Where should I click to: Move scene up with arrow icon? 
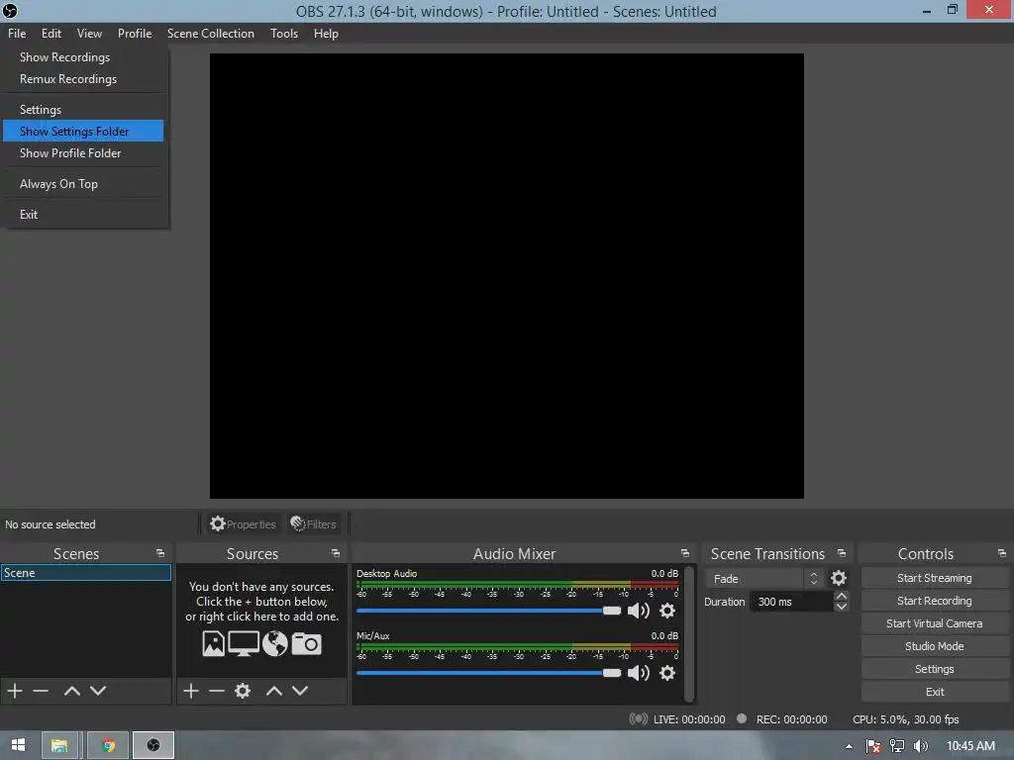click(x=71, y=691)
